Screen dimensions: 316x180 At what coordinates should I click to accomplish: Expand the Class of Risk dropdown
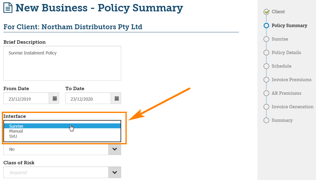pyautogui.click(x=115, y=173)
